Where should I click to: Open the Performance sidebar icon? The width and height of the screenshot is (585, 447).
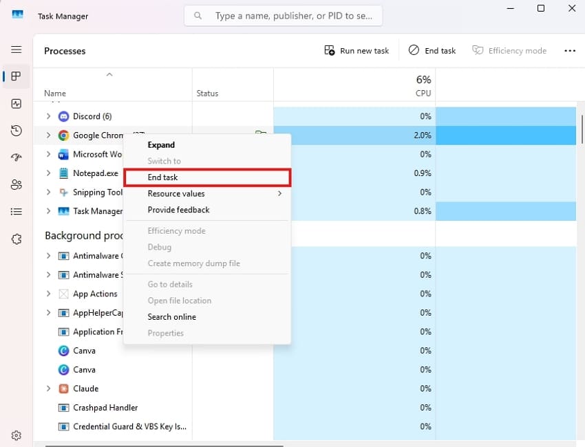(x=16, y=104)
